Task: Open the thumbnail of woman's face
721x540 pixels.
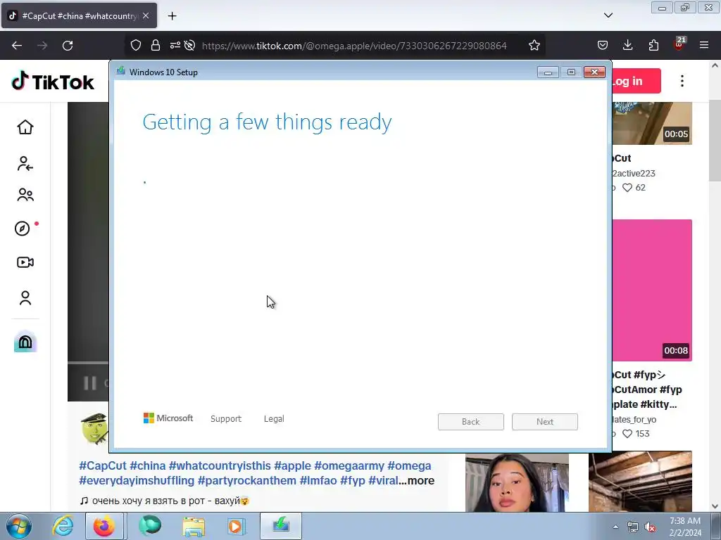Action: coord(517,482)
